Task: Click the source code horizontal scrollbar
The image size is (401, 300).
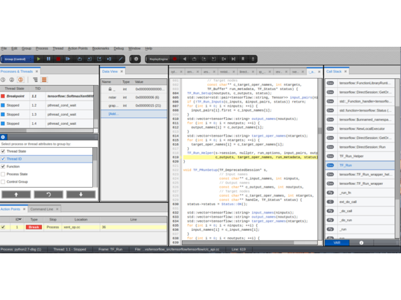Action: point(249,243)
